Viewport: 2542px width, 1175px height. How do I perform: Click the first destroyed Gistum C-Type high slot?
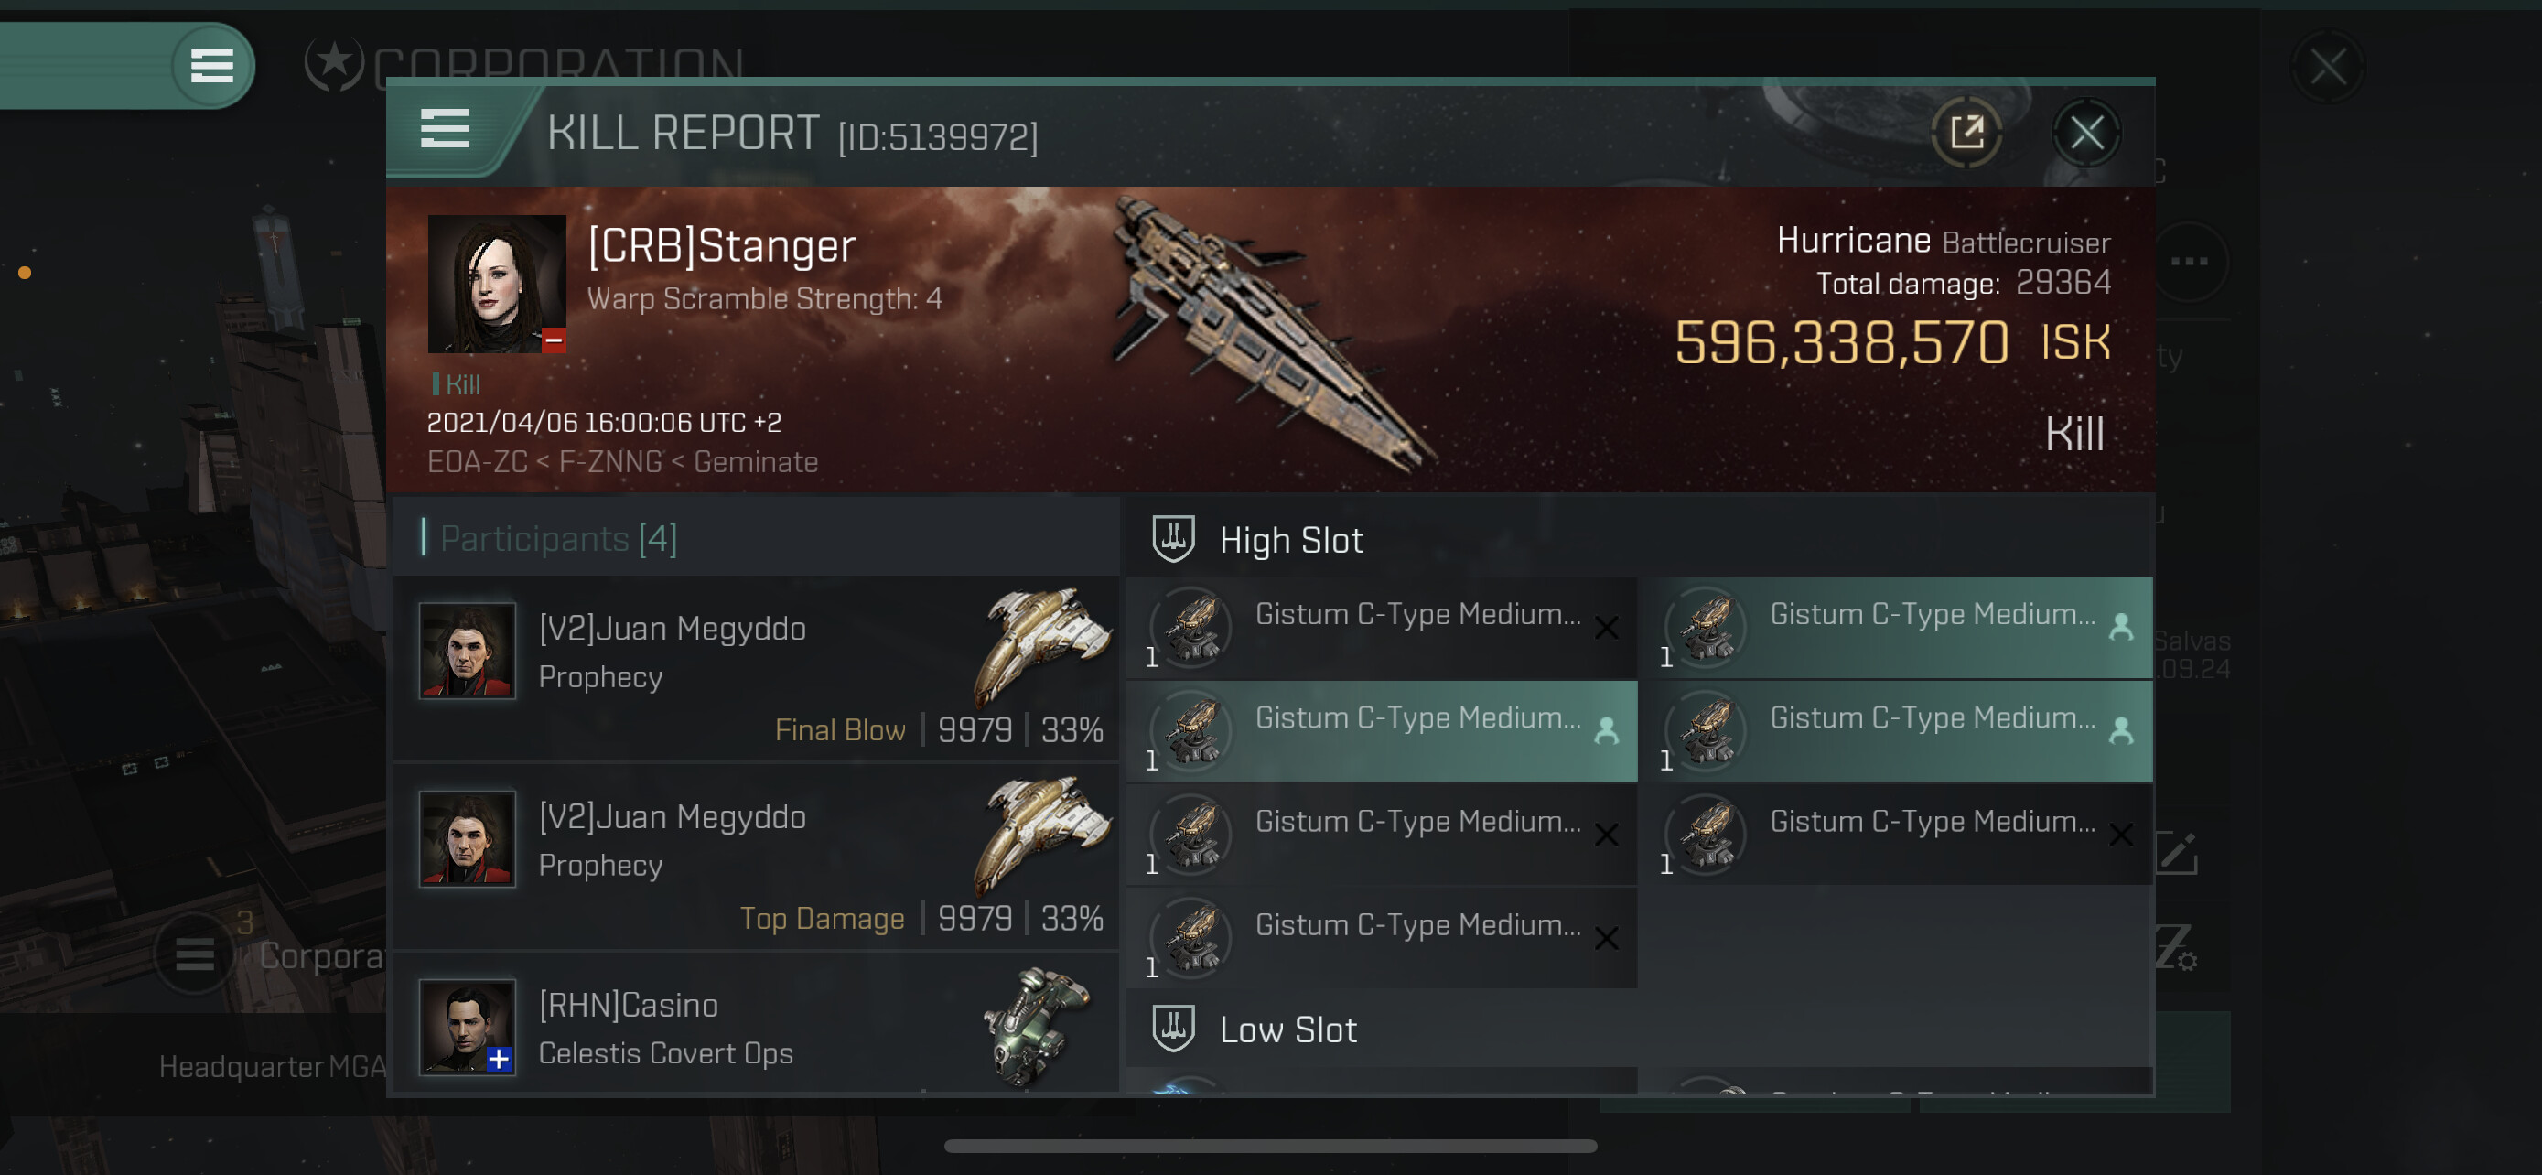coord(1381,628)
